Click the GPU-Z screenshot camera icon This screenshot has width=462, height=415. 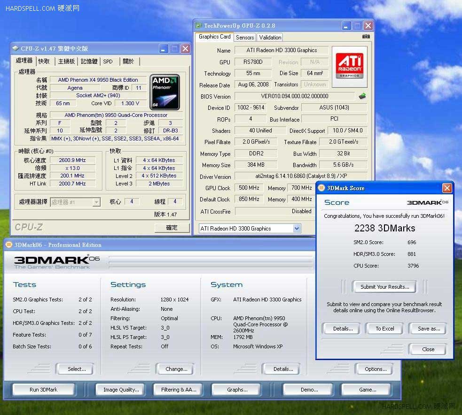tap(366, 37)
